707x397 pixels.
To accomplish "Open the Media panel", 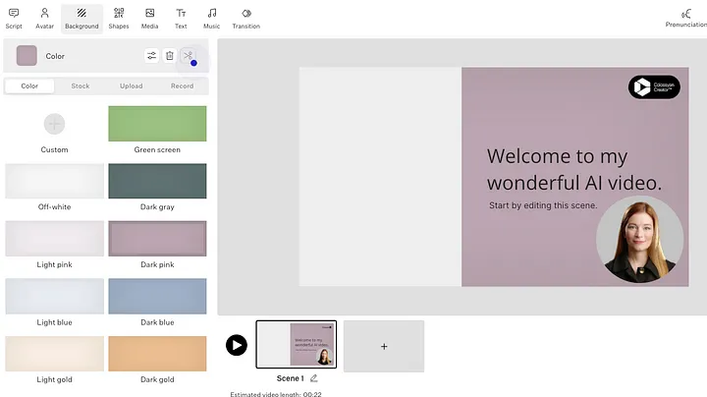I will [x=149, y=19].
